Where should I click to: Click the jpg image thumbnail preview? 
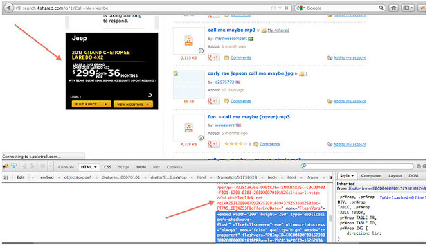coord(189,84)
